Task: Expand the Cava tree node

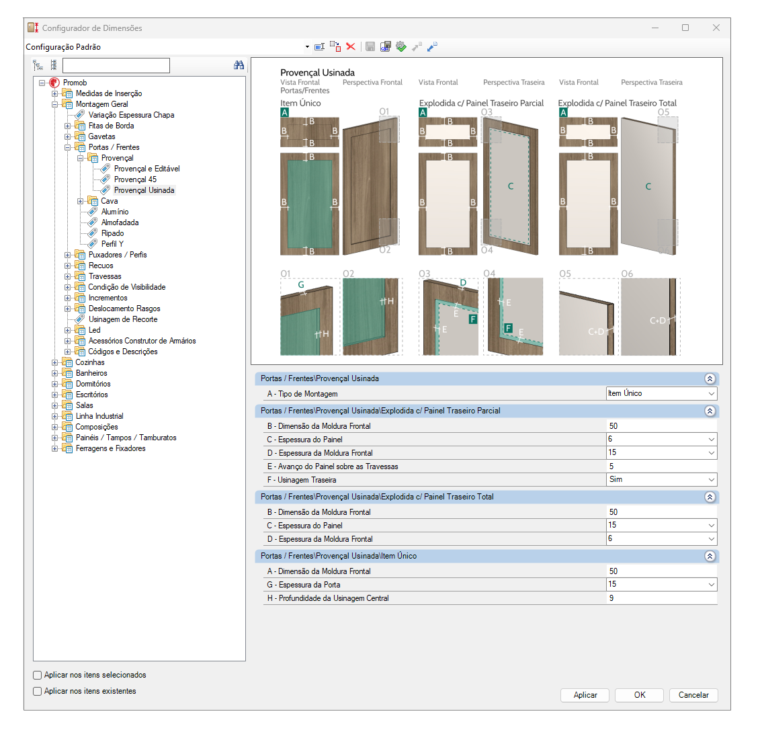Action: tap(81, 201)
